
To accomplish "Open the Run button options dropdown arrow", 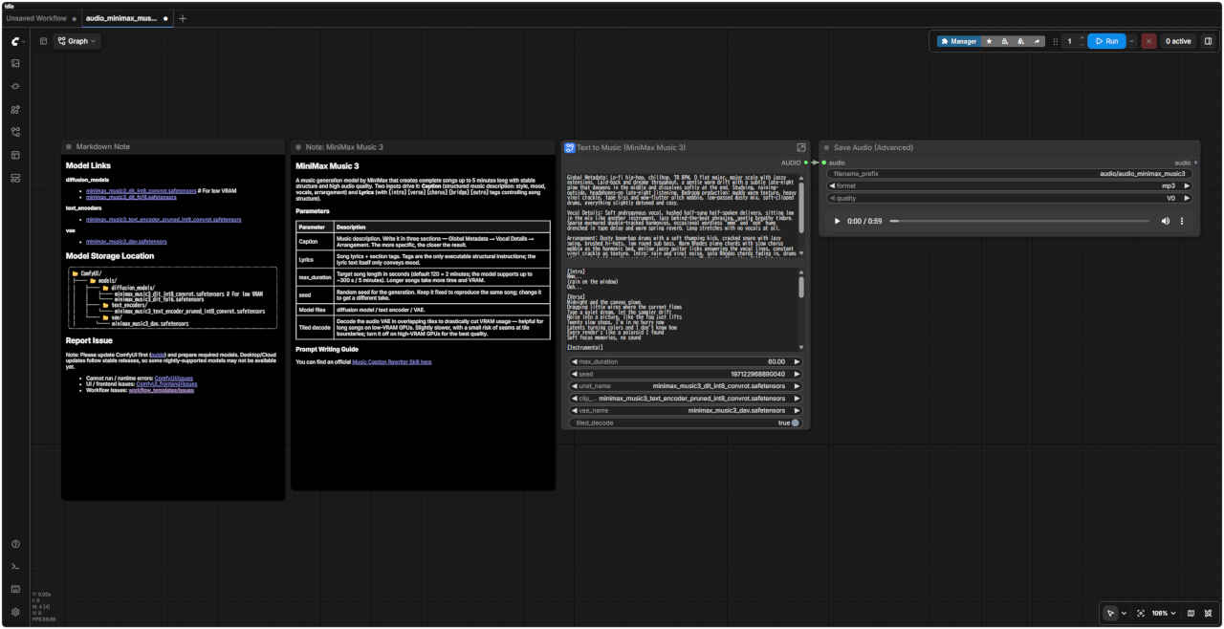I will point(1132,41).
